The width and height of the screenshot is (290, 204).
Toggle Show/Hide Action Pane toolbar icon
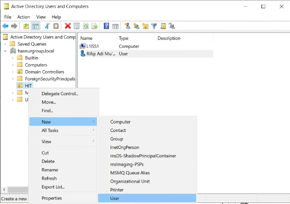tap(115, 26)
